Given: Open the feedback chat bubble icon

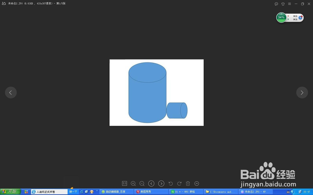Looking at the screenshot, I should coord(276,4).
